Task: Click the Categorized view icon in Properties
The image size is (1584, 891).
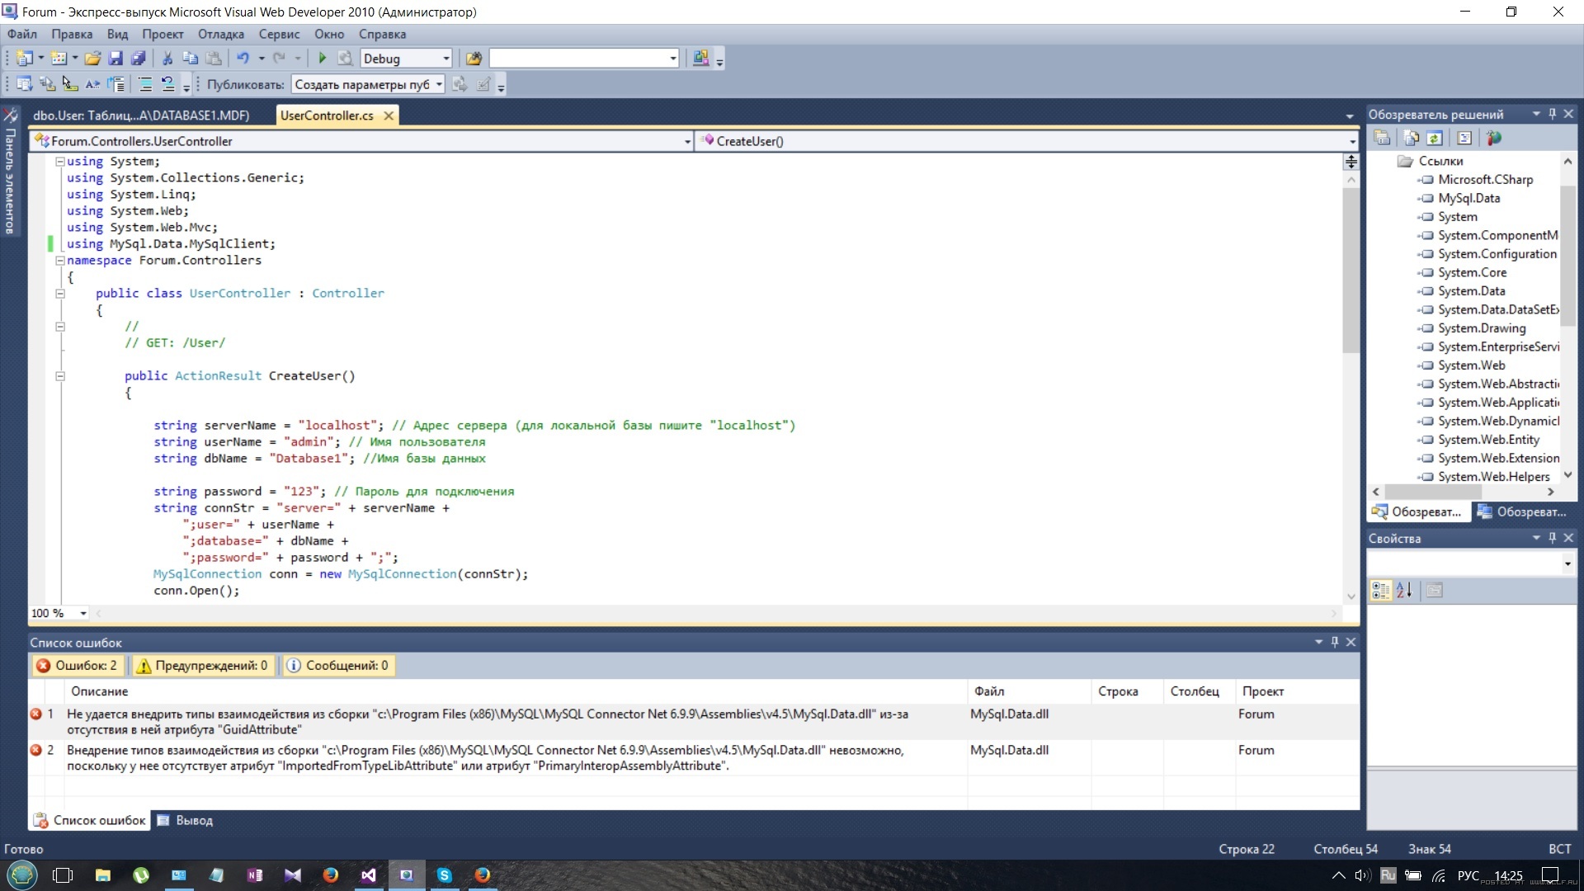Action: click(1380, 590)
